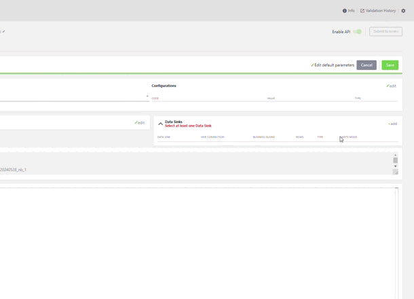
Task: Click the Save button
Action: click(x=390, y=65)
